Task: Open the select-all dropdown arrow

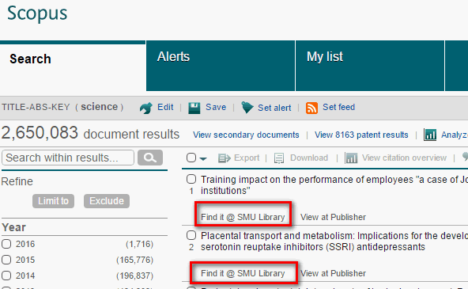Action: click(x=203, y=158)
